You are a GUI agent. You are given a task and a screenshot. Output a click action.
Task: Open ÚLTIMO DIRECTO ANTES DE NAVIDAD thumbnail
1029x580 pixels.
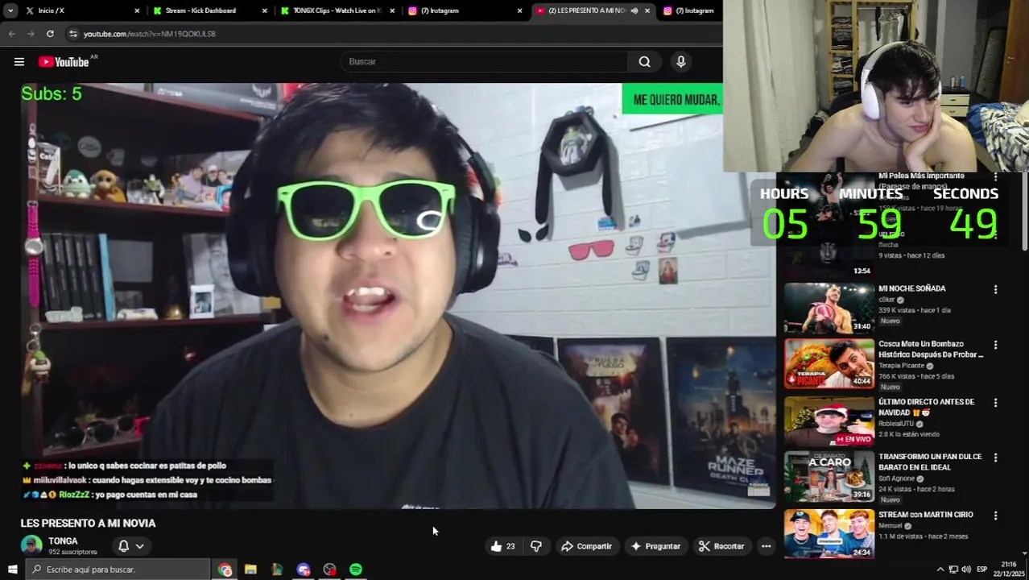[829, 421]
